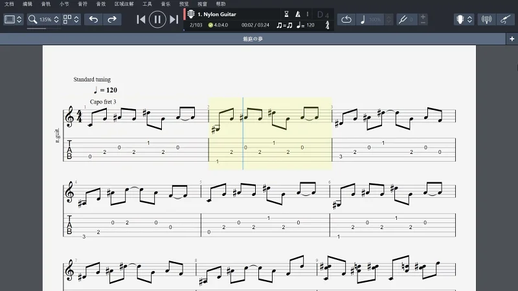Click the 135% zoom value field
Image resolution: width=518 pixels, height=291 pixels.
point(45,19)
